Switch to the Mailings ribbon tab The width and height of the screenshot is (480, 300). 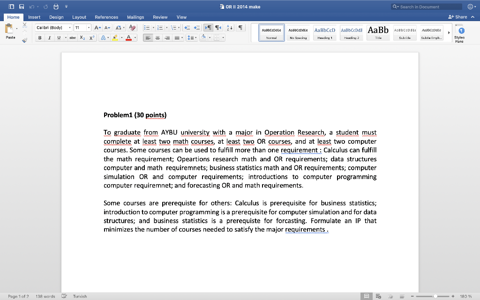point(135,17)
